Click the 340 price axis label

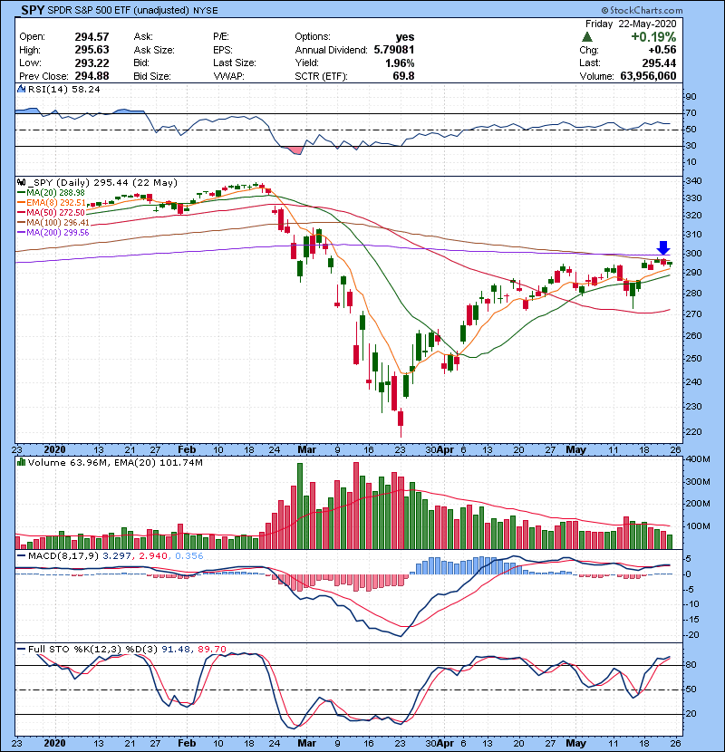pyautogui.click(x=694, y=181)
